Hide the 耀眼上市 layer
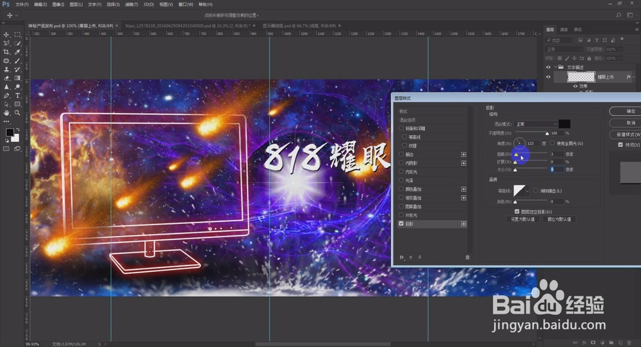The width and height of the screenshot is (641, 347). [548, 76]
